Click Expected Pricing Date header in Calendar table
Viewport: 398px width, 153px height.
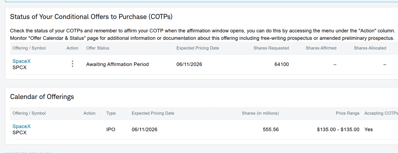coord(153,113)
